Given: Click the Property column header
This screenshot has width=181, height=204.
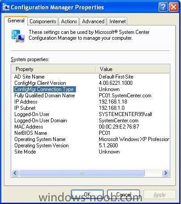Looking at the screenshot, I should click(54, 69).
